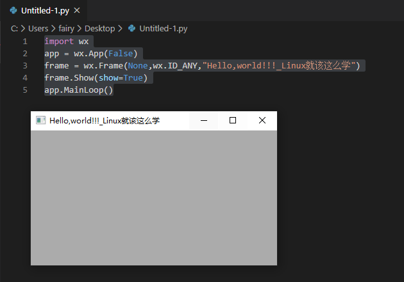The width and height of the screenshot is (404, 282).
Task: Close the Untitled-1.py tab
Action: tap(77, 10)
